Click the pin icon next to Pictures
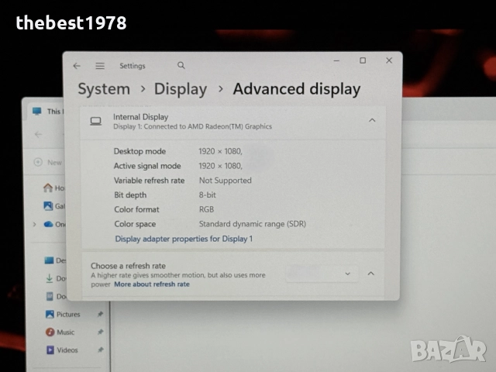Viewport: 496px width, 372px height. [x=100, y=315]
